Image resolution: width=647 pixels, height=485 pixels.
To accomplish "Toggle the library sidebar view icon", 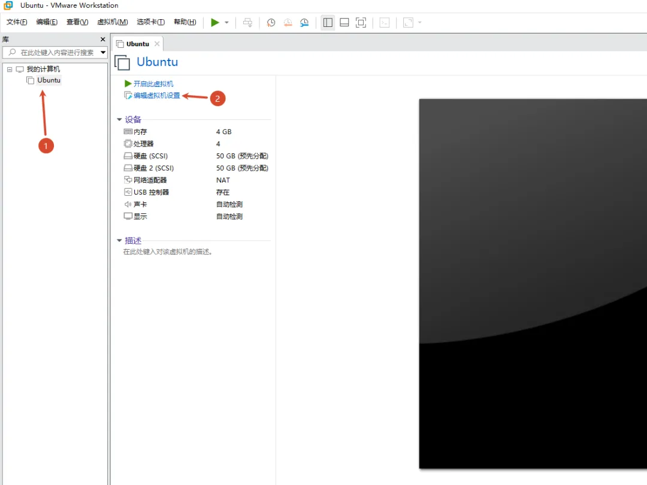I will click(x=328, y=22).
